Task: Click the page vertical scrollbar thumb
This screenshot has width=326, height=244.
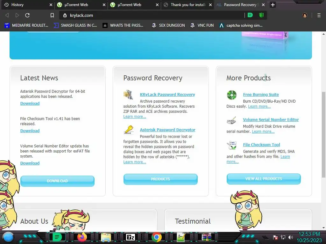Action: click(324, 134)
